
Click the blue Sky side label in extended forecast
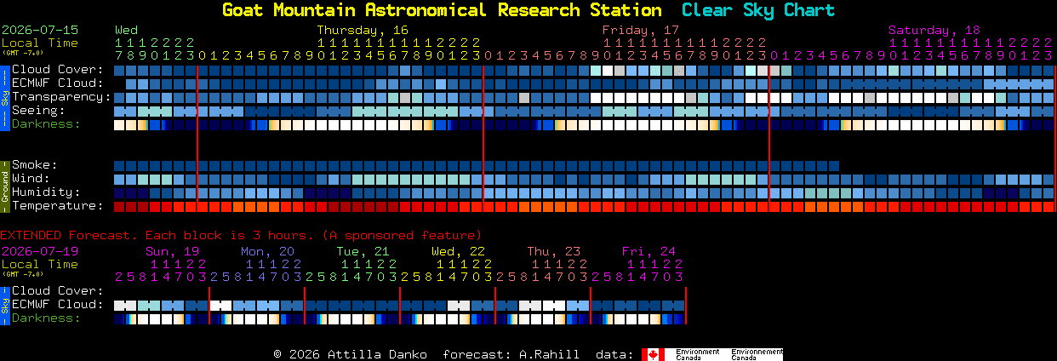click(4, 304)
